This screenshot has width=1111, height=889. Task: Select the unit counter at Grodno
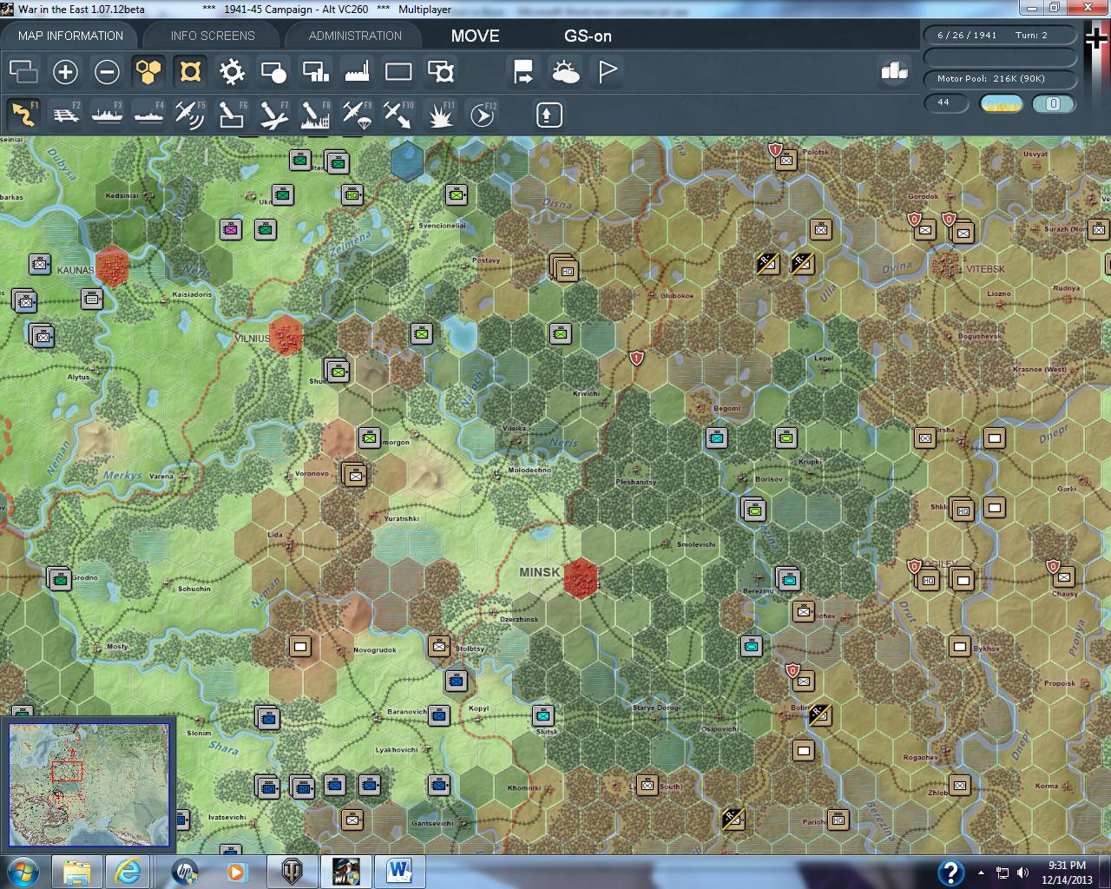(x=59, y=578)
